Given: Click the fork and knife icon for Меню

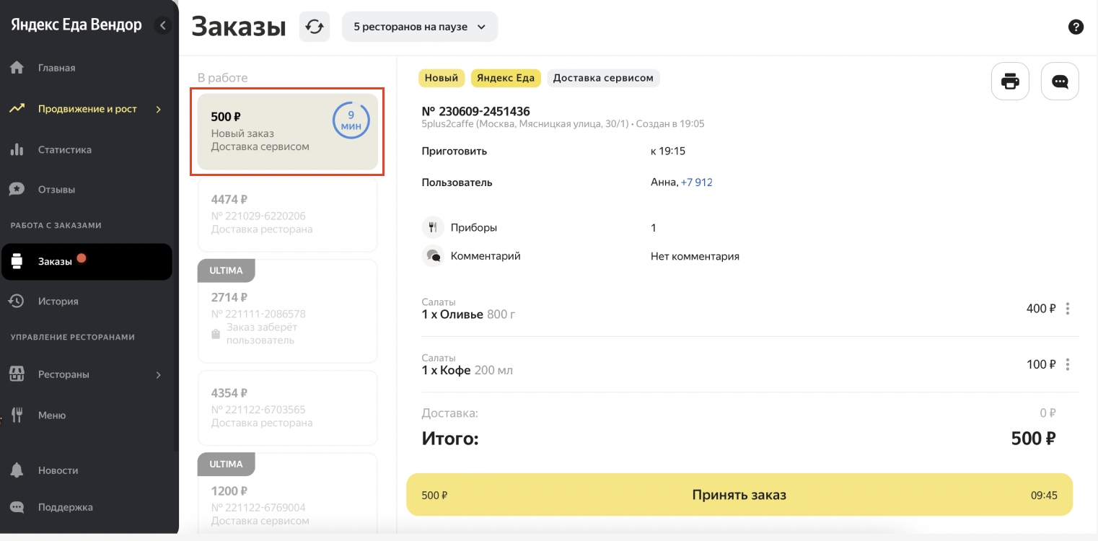Looking at the screenshot, I should coord(17,415).
